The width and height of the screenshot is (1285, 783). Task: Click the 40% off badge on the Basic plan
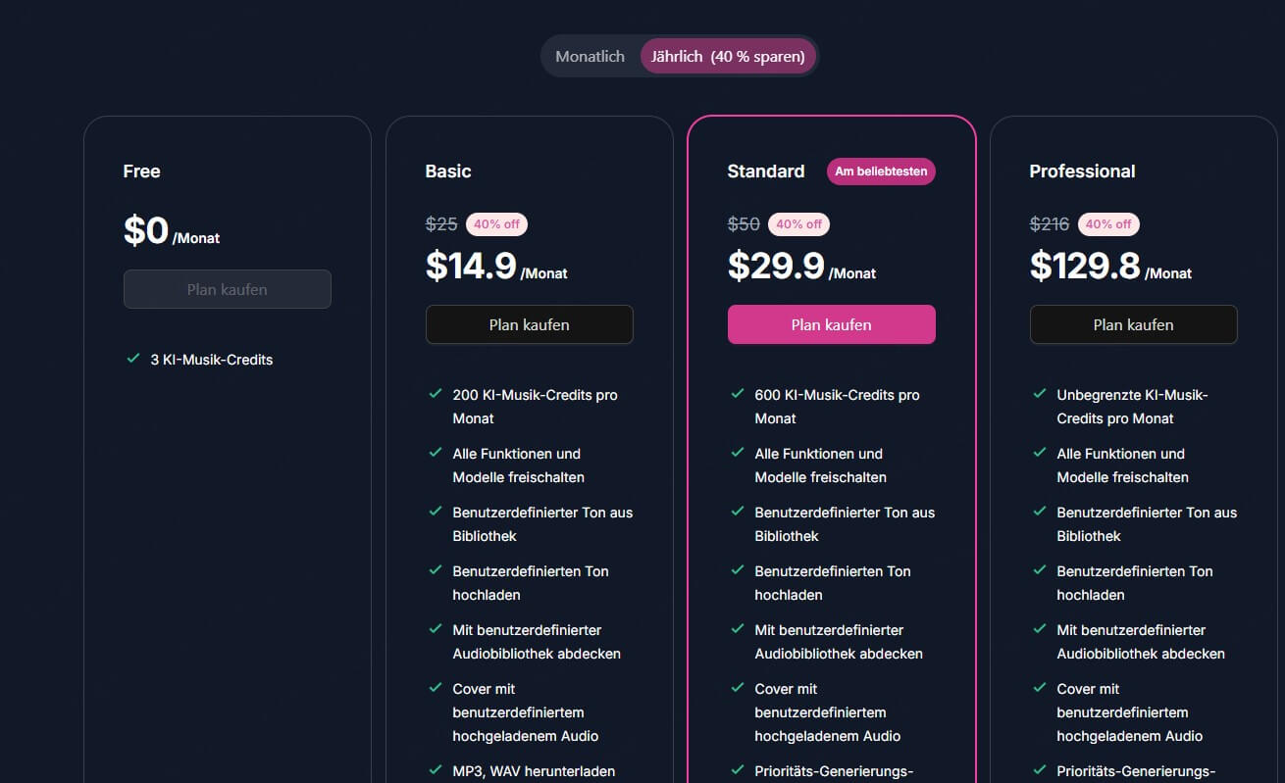pyautogui.click(x=496, y=223)
